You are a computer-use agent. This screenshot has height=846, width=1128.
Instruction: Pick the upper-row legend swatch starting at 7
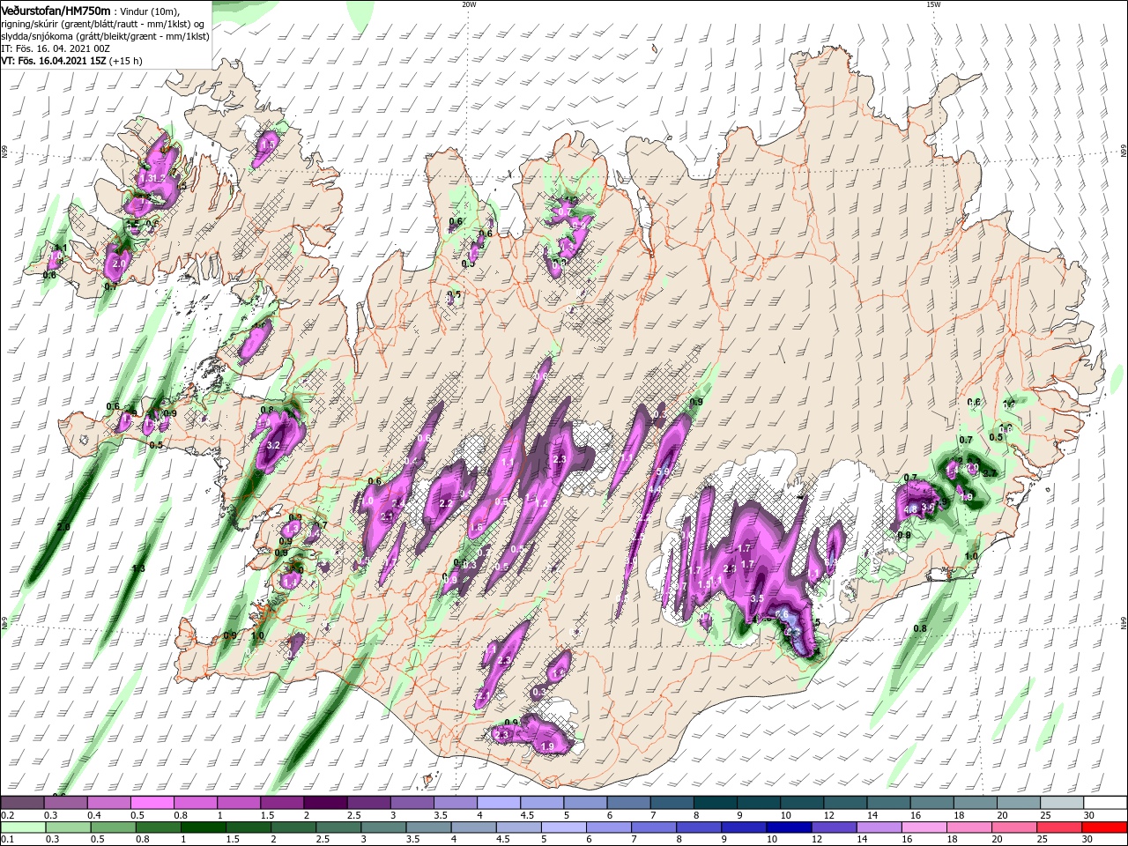[672, 803]
